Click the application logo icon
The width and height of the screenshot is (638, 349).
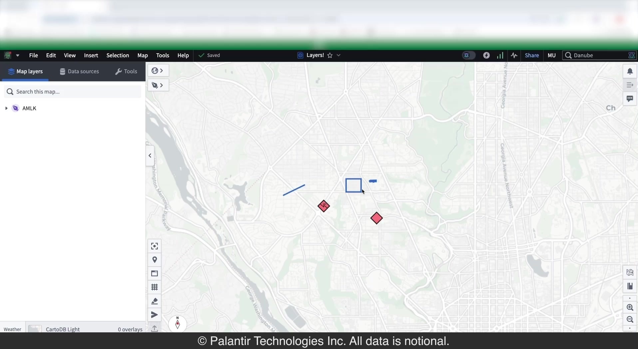(8, 55)
